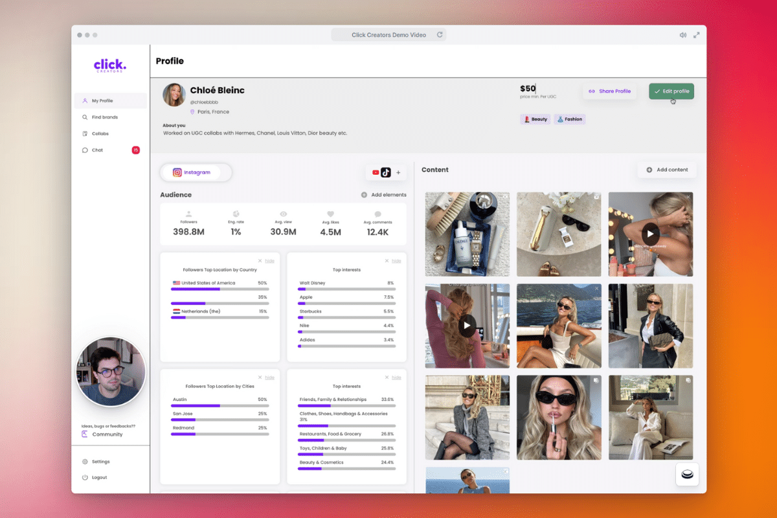This screenshot has width=777, height=518.
Task: Click the Walt Disney interest row
Action: (x=346, y=286)
